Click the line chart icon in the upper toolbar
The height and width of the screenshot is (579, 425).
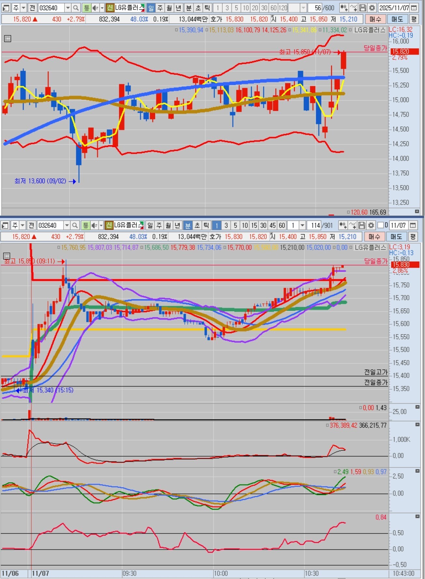(353, 8)
